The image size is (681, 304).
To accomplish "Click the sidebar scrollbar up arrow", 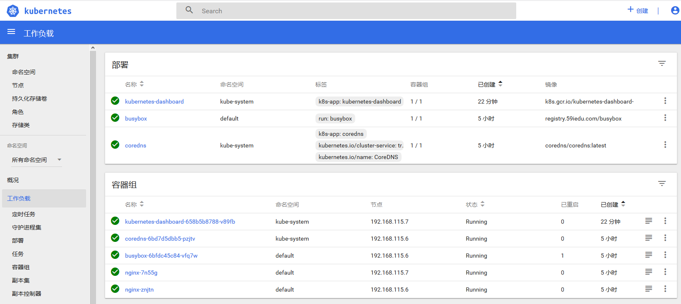I will (93, 48).
